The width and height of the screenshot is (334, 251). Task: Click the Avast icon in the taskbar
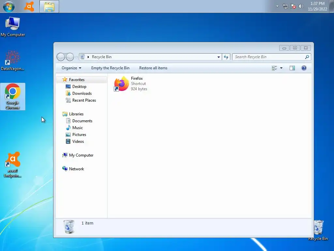pyautogui.click(x=29, y=7)
